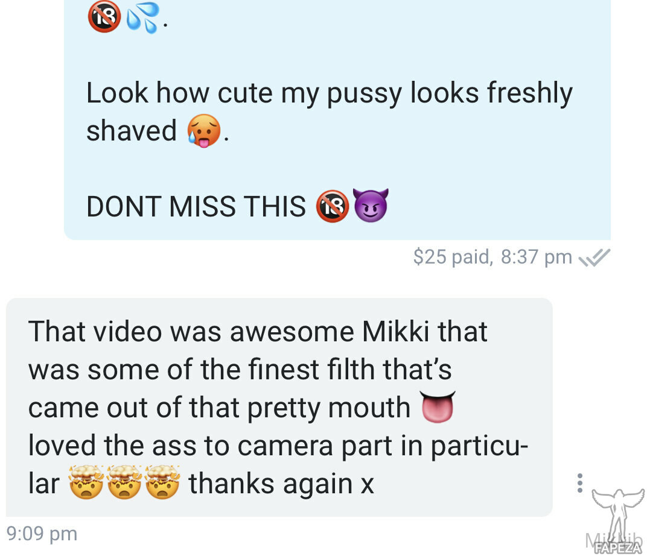Click the water droplets emoji

(142, 17)
